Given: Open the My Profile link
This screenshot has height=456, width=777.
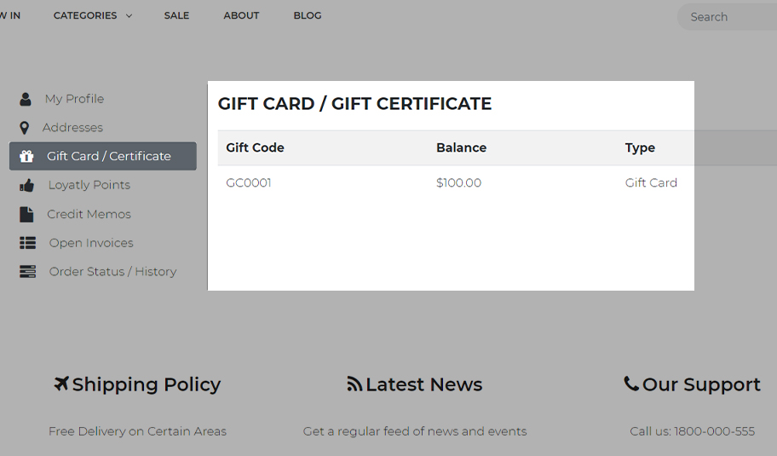Looking at the screenshot, I should 74,99.
